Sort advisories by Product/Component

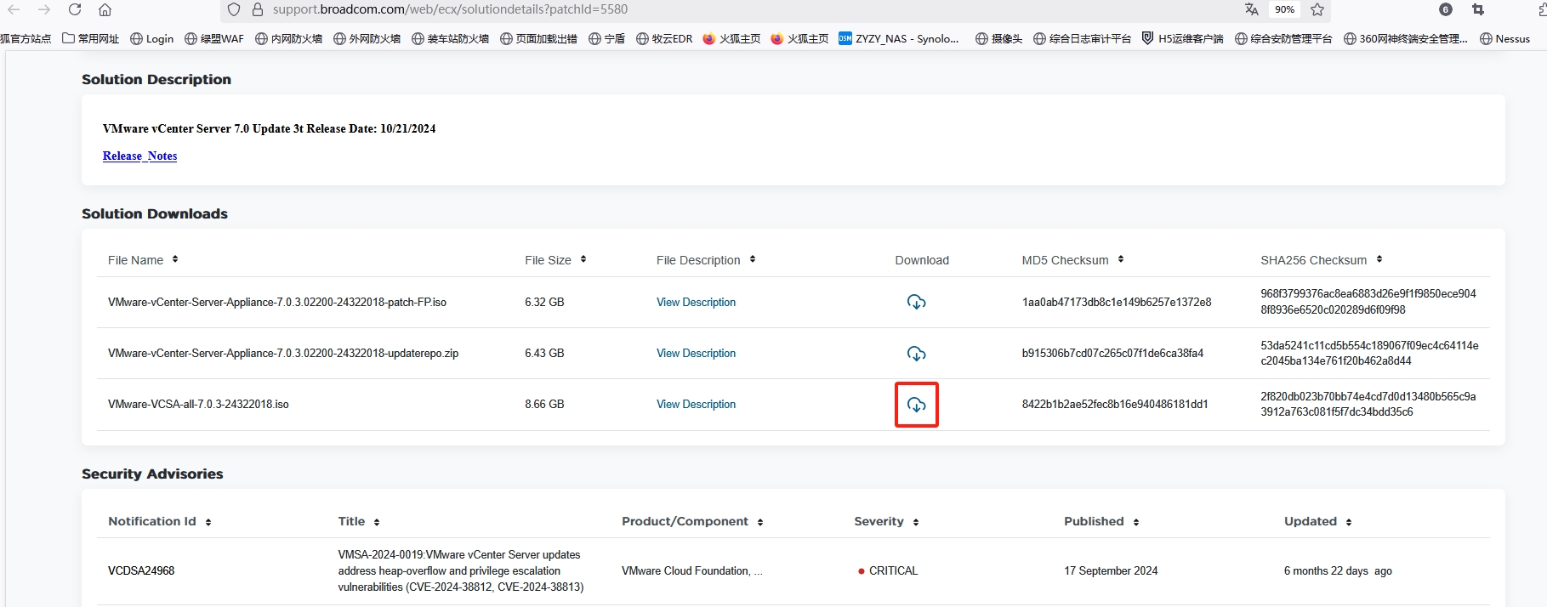pos(760,522)
